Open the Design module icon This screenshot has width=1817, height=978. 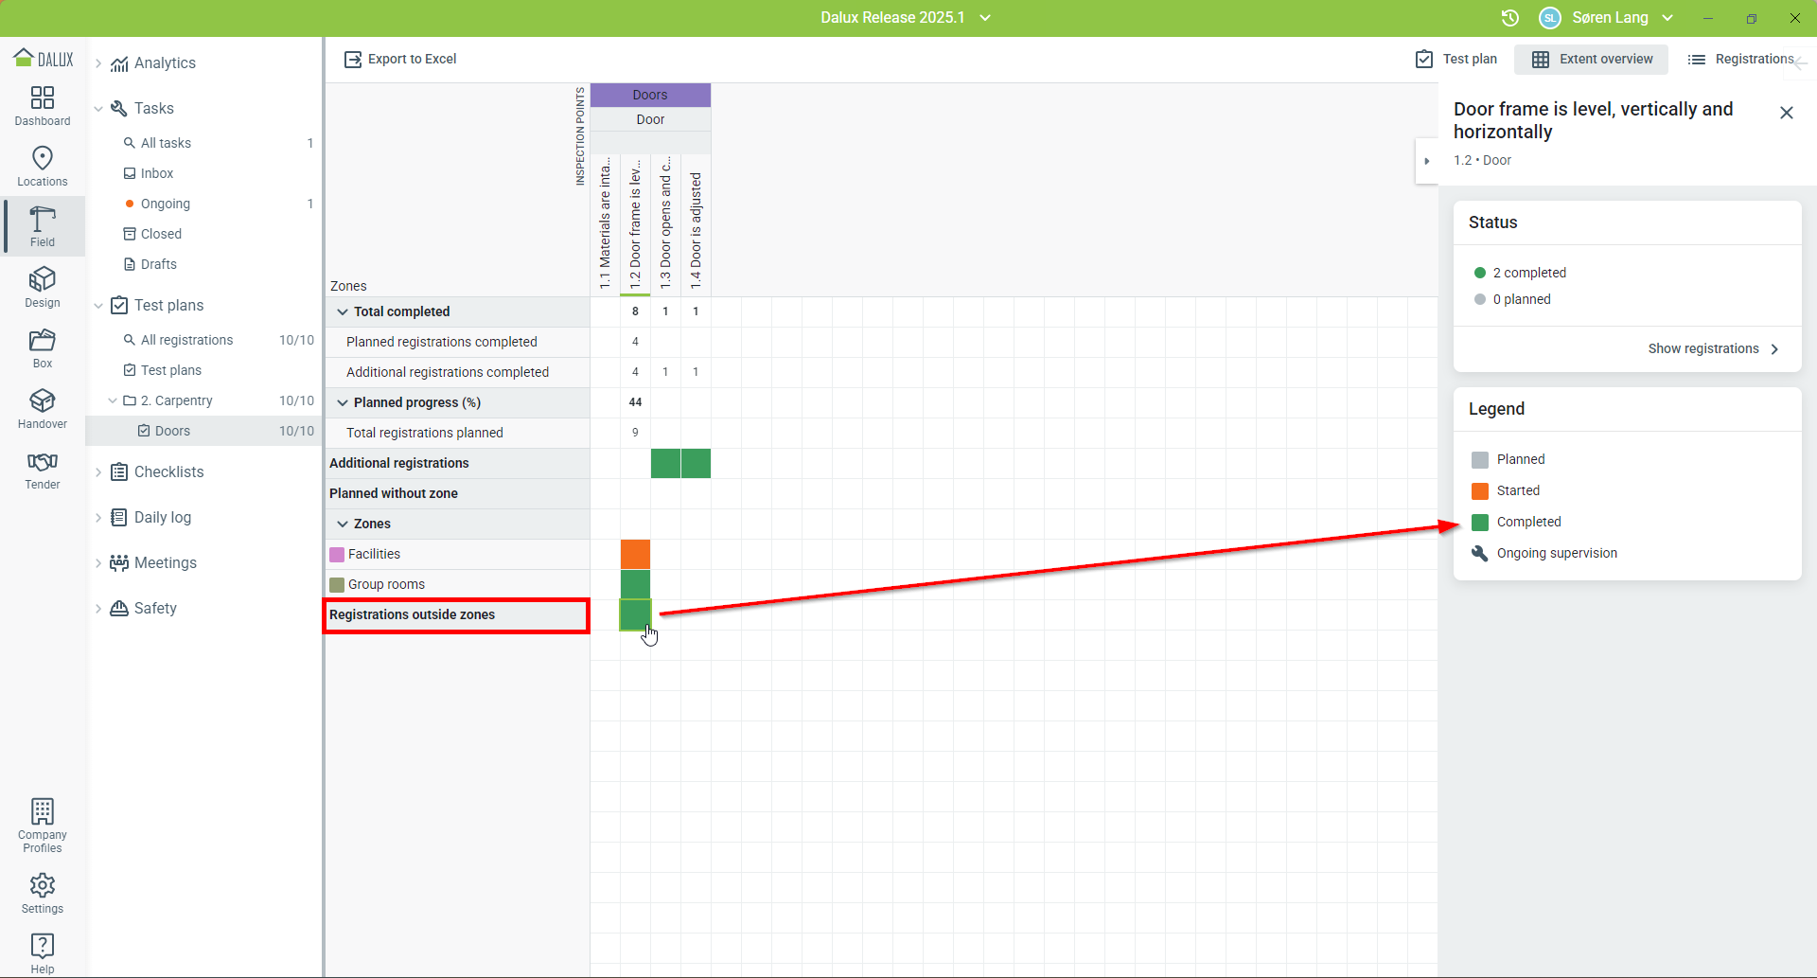click(x=43, y=287)
